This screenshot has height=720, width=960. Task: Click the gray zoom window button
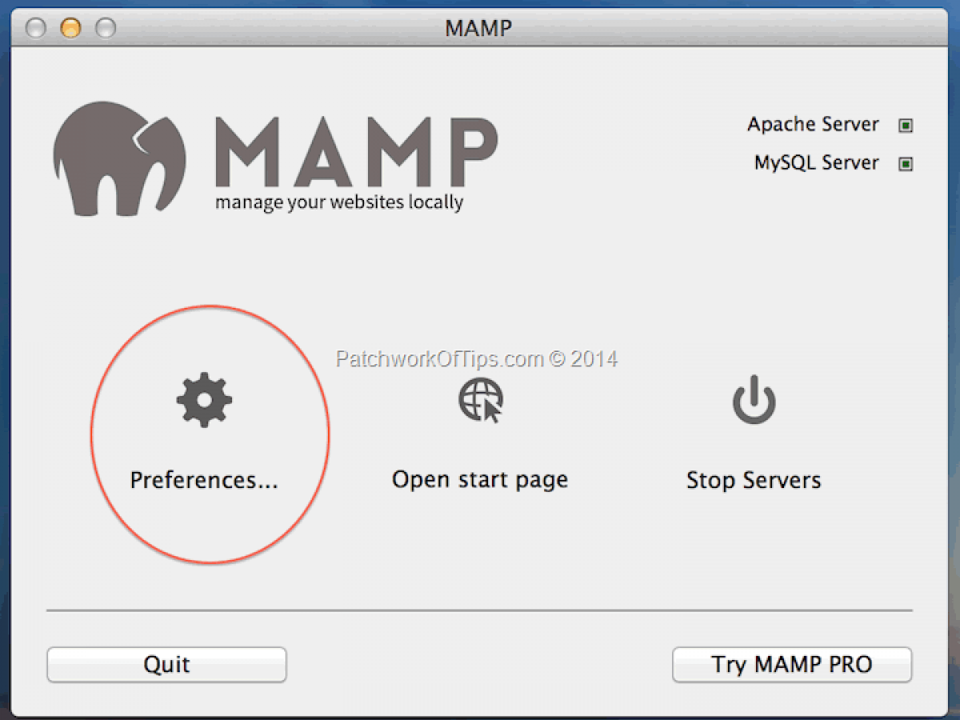pyautogui.click(x=106, y=28)
